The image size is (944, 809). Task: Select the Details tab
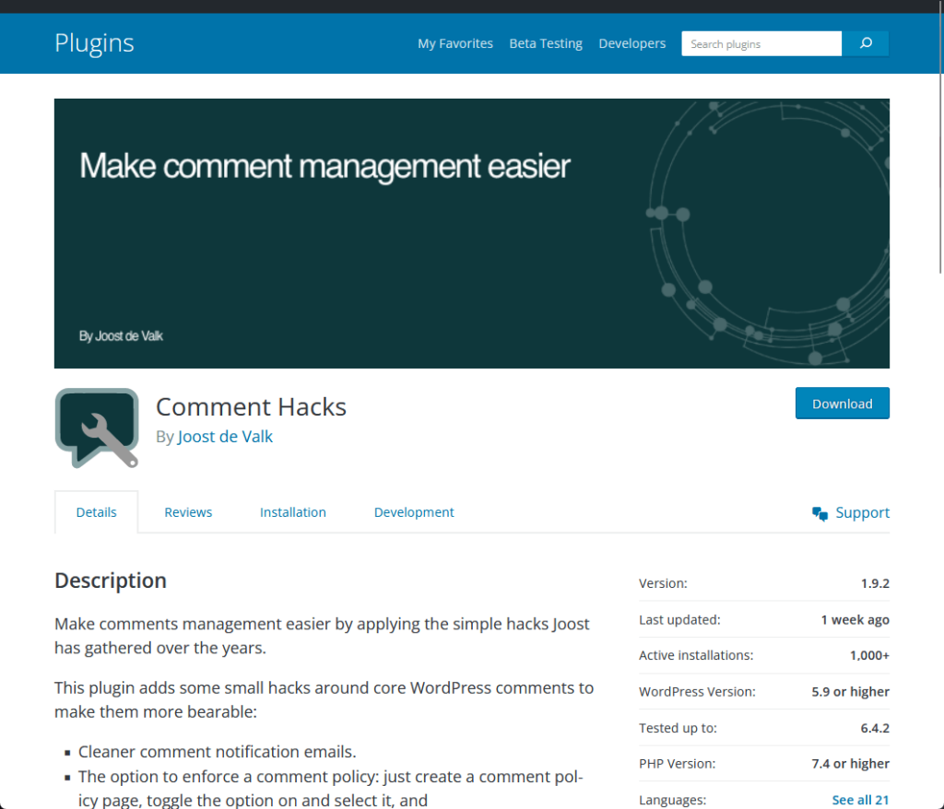[x=96, y=512]
